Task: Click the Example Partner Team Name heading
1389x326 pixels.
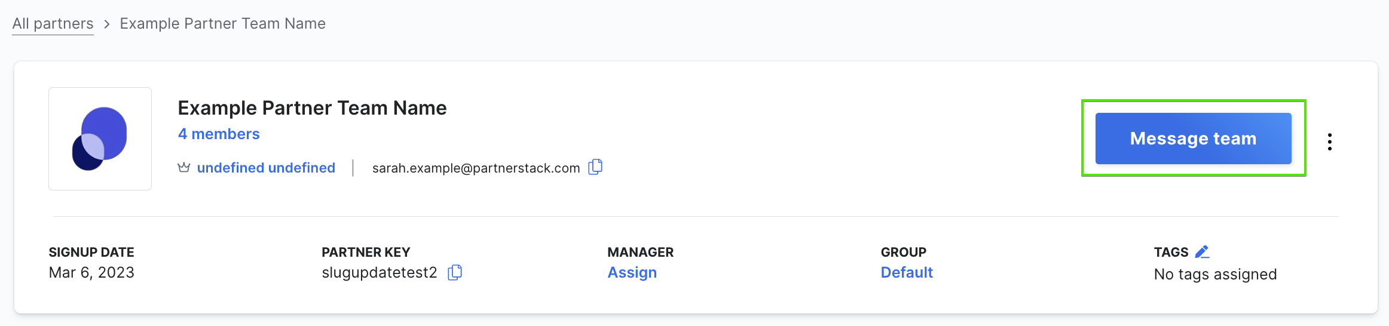Action: coord(312,108)
